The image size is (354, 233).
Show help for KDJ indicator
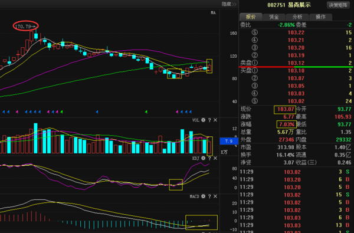[x=209, y=158]
